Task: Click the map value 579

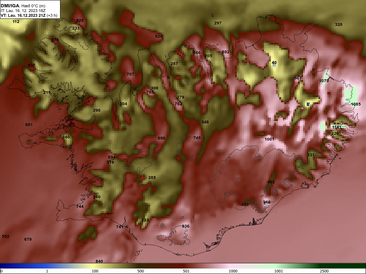Action: (x=55, y=40)
